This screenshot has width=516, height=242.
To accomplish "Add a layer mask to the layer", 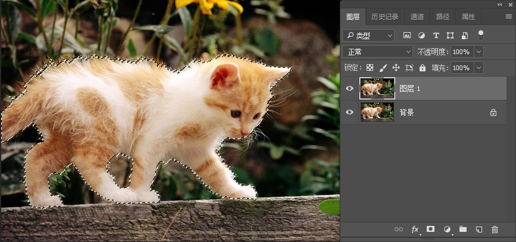I will (431, 230).
